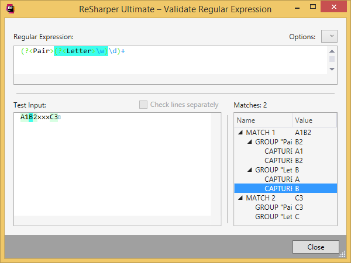351x263 pixels.
Task: Collapse the first GROUP "Pai node under MATCH 1
Action: pos(249,142)
